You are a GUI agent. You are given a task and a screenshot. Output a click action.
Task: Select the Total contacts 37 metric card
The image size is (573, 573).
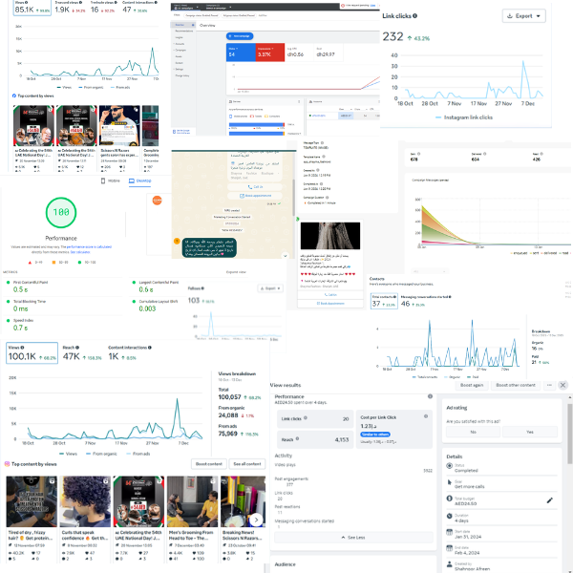tap(384, 301)
